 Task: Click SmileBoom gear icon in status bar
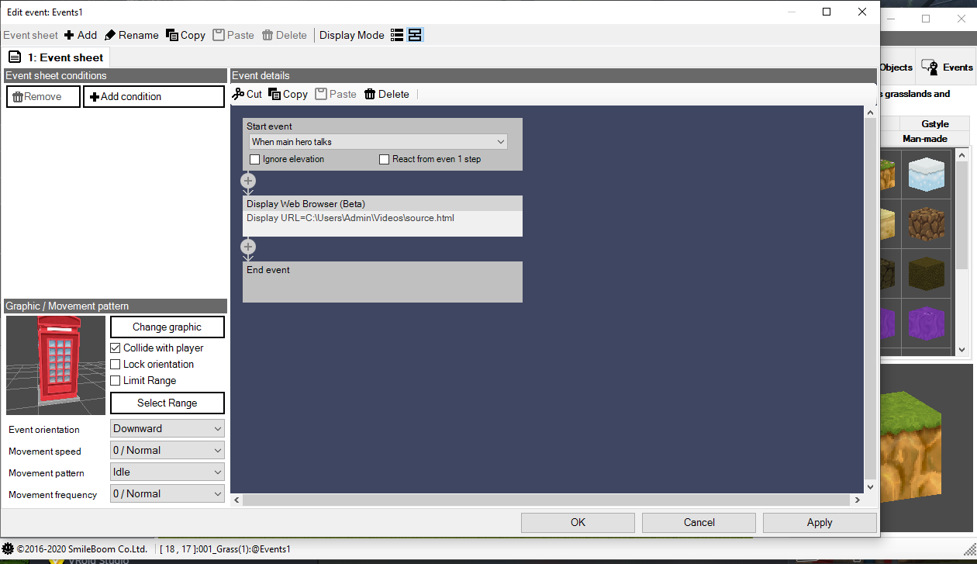8,548
